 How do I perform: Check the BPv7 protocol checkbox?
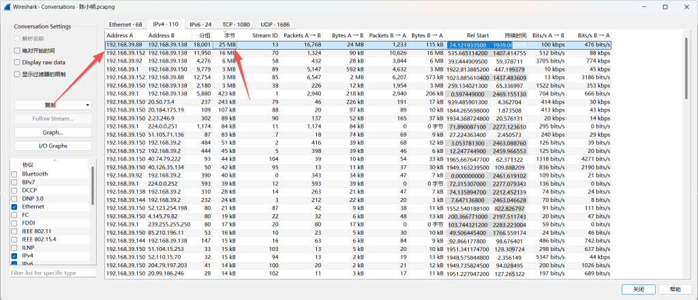[14, 182]
